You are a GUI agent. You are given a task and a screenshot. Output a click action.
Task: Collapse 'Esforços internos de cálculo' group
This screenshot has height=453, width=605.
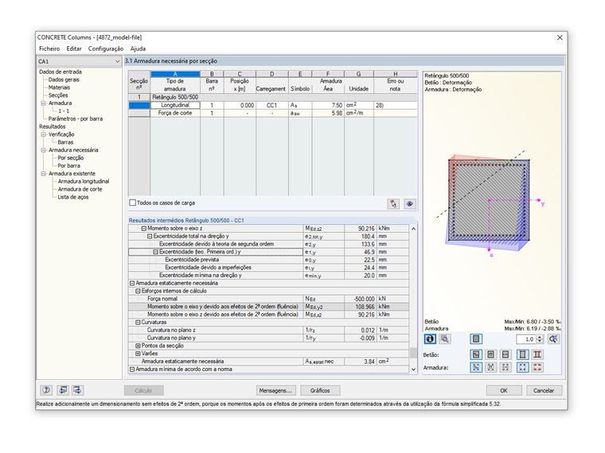pyautogui.click(x=138, y=291)
